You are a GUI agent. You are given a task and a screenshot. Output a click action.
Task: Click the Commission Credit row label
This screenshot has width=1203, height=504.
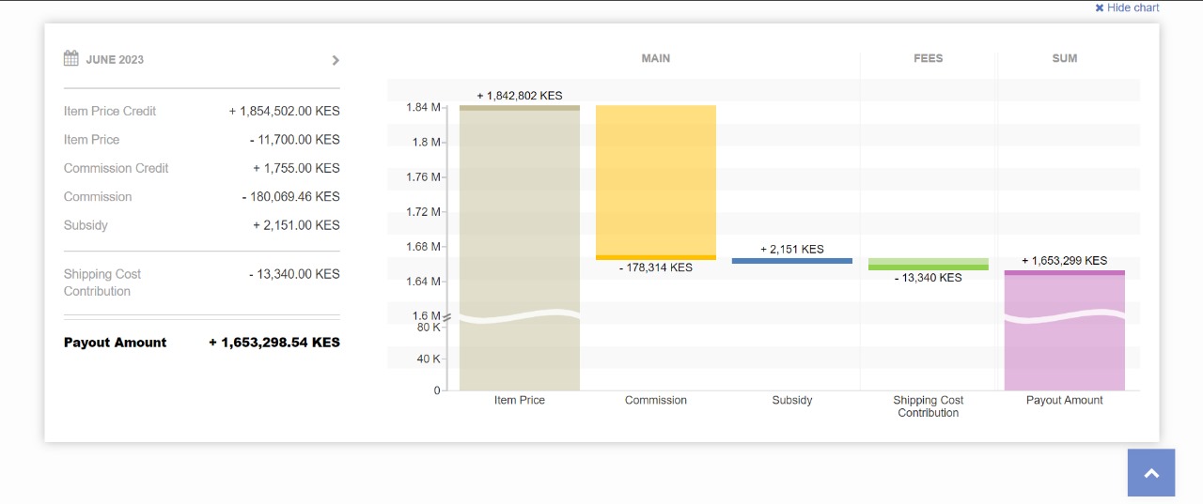117,168
